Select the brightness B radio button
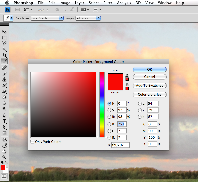The image size is (198, 182). (109, 117)
